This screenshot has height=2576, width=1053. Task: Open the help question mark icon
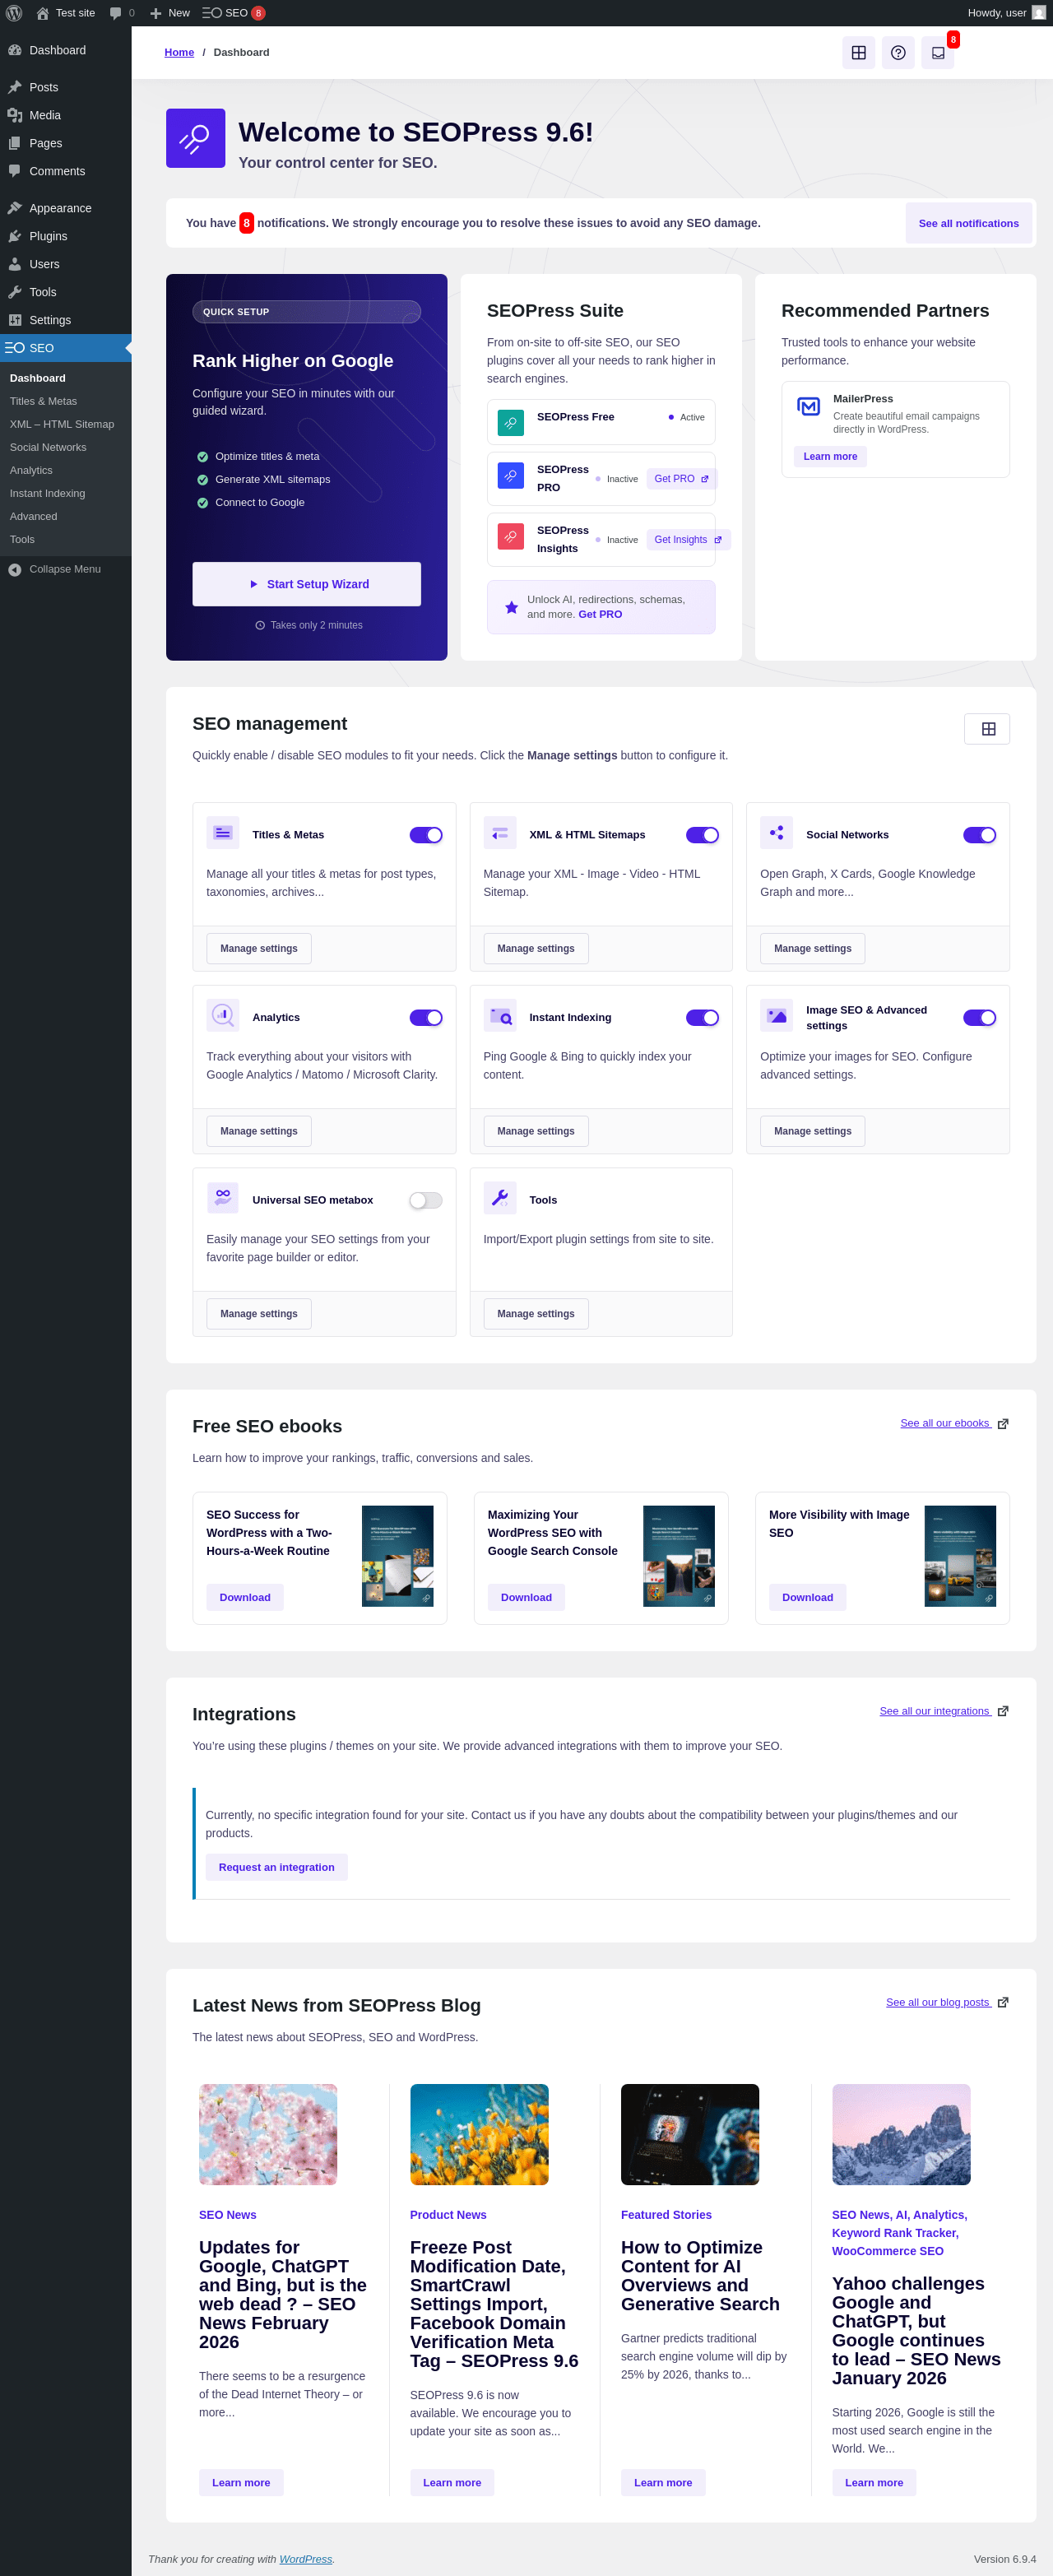click(898, 53)
